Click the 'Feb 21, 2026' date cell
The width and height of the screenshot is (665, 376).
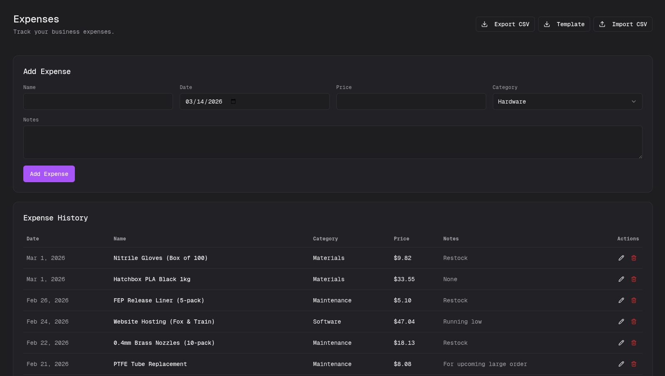pos(47,364)
